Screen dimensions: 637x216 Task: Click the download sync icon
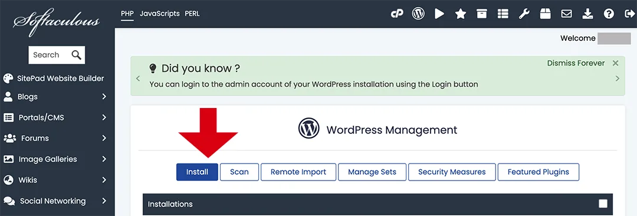coord(587,14)
